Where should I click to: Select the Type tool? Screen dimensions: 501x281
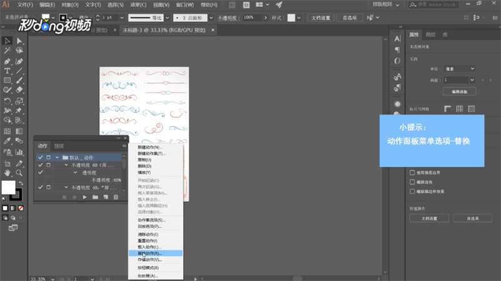(7, 71)
